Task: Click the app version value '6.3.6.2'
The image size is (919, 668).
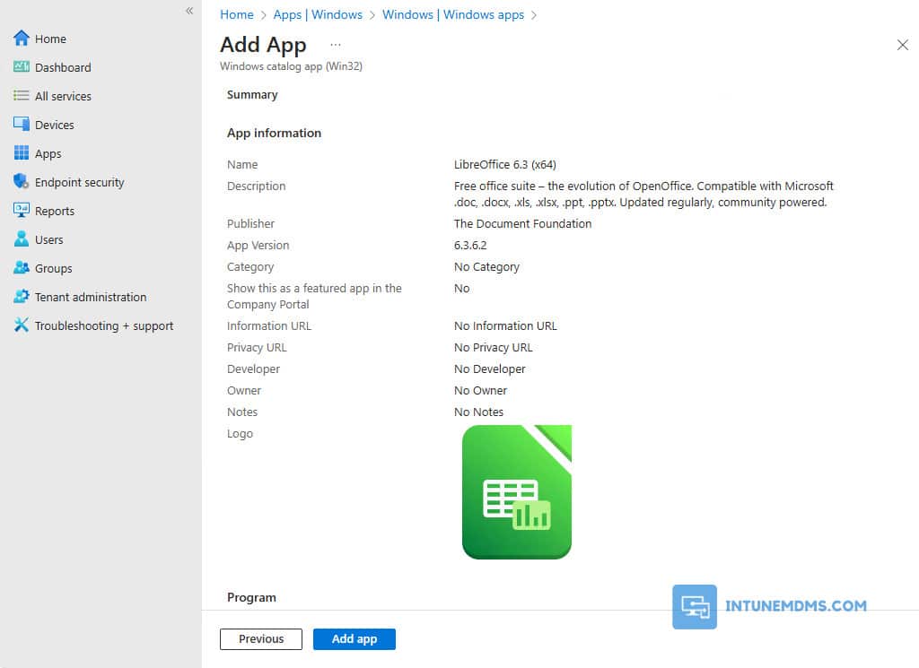Action: [x=470, y=246]
